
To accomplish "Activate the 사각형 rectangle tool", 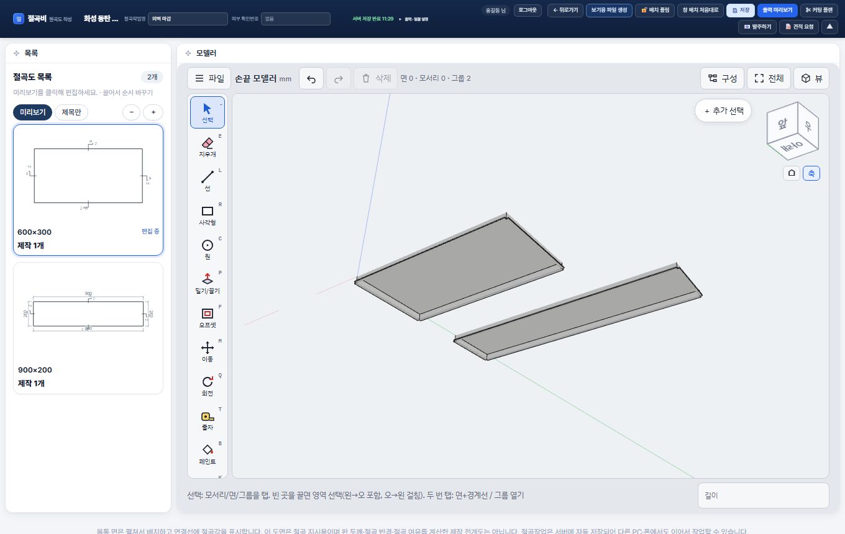I will [x=208, y=215].
